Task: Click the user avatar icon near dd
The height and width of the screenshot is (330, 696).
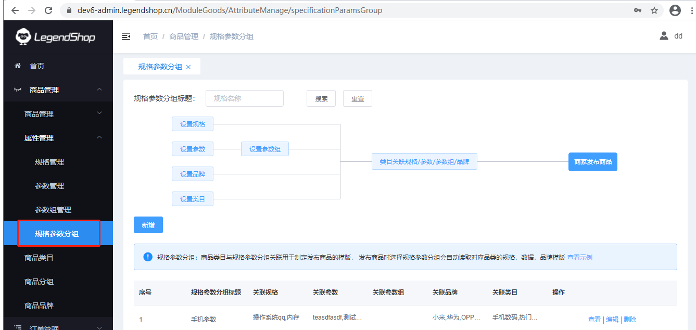Action: pos(664,36)
